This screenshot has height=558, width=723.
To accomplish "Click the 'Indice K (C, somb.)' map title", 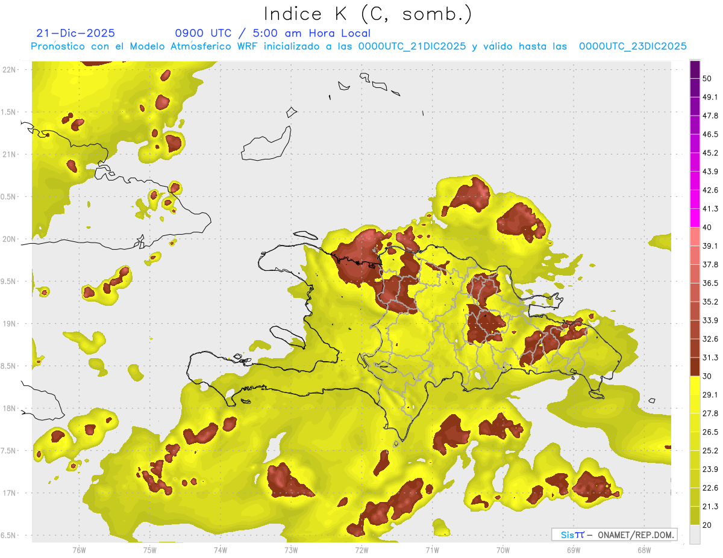I will tap(368, 14).
